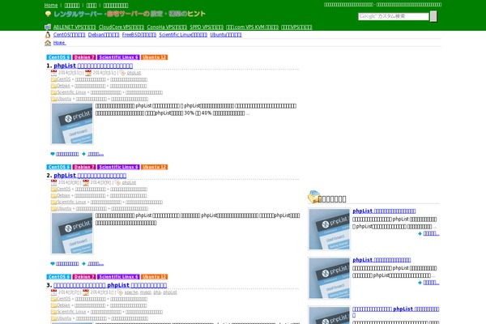The width and height of the screenshot is (486, 324).
Task: Open the ConoHa VPS link
Action: 167,28
